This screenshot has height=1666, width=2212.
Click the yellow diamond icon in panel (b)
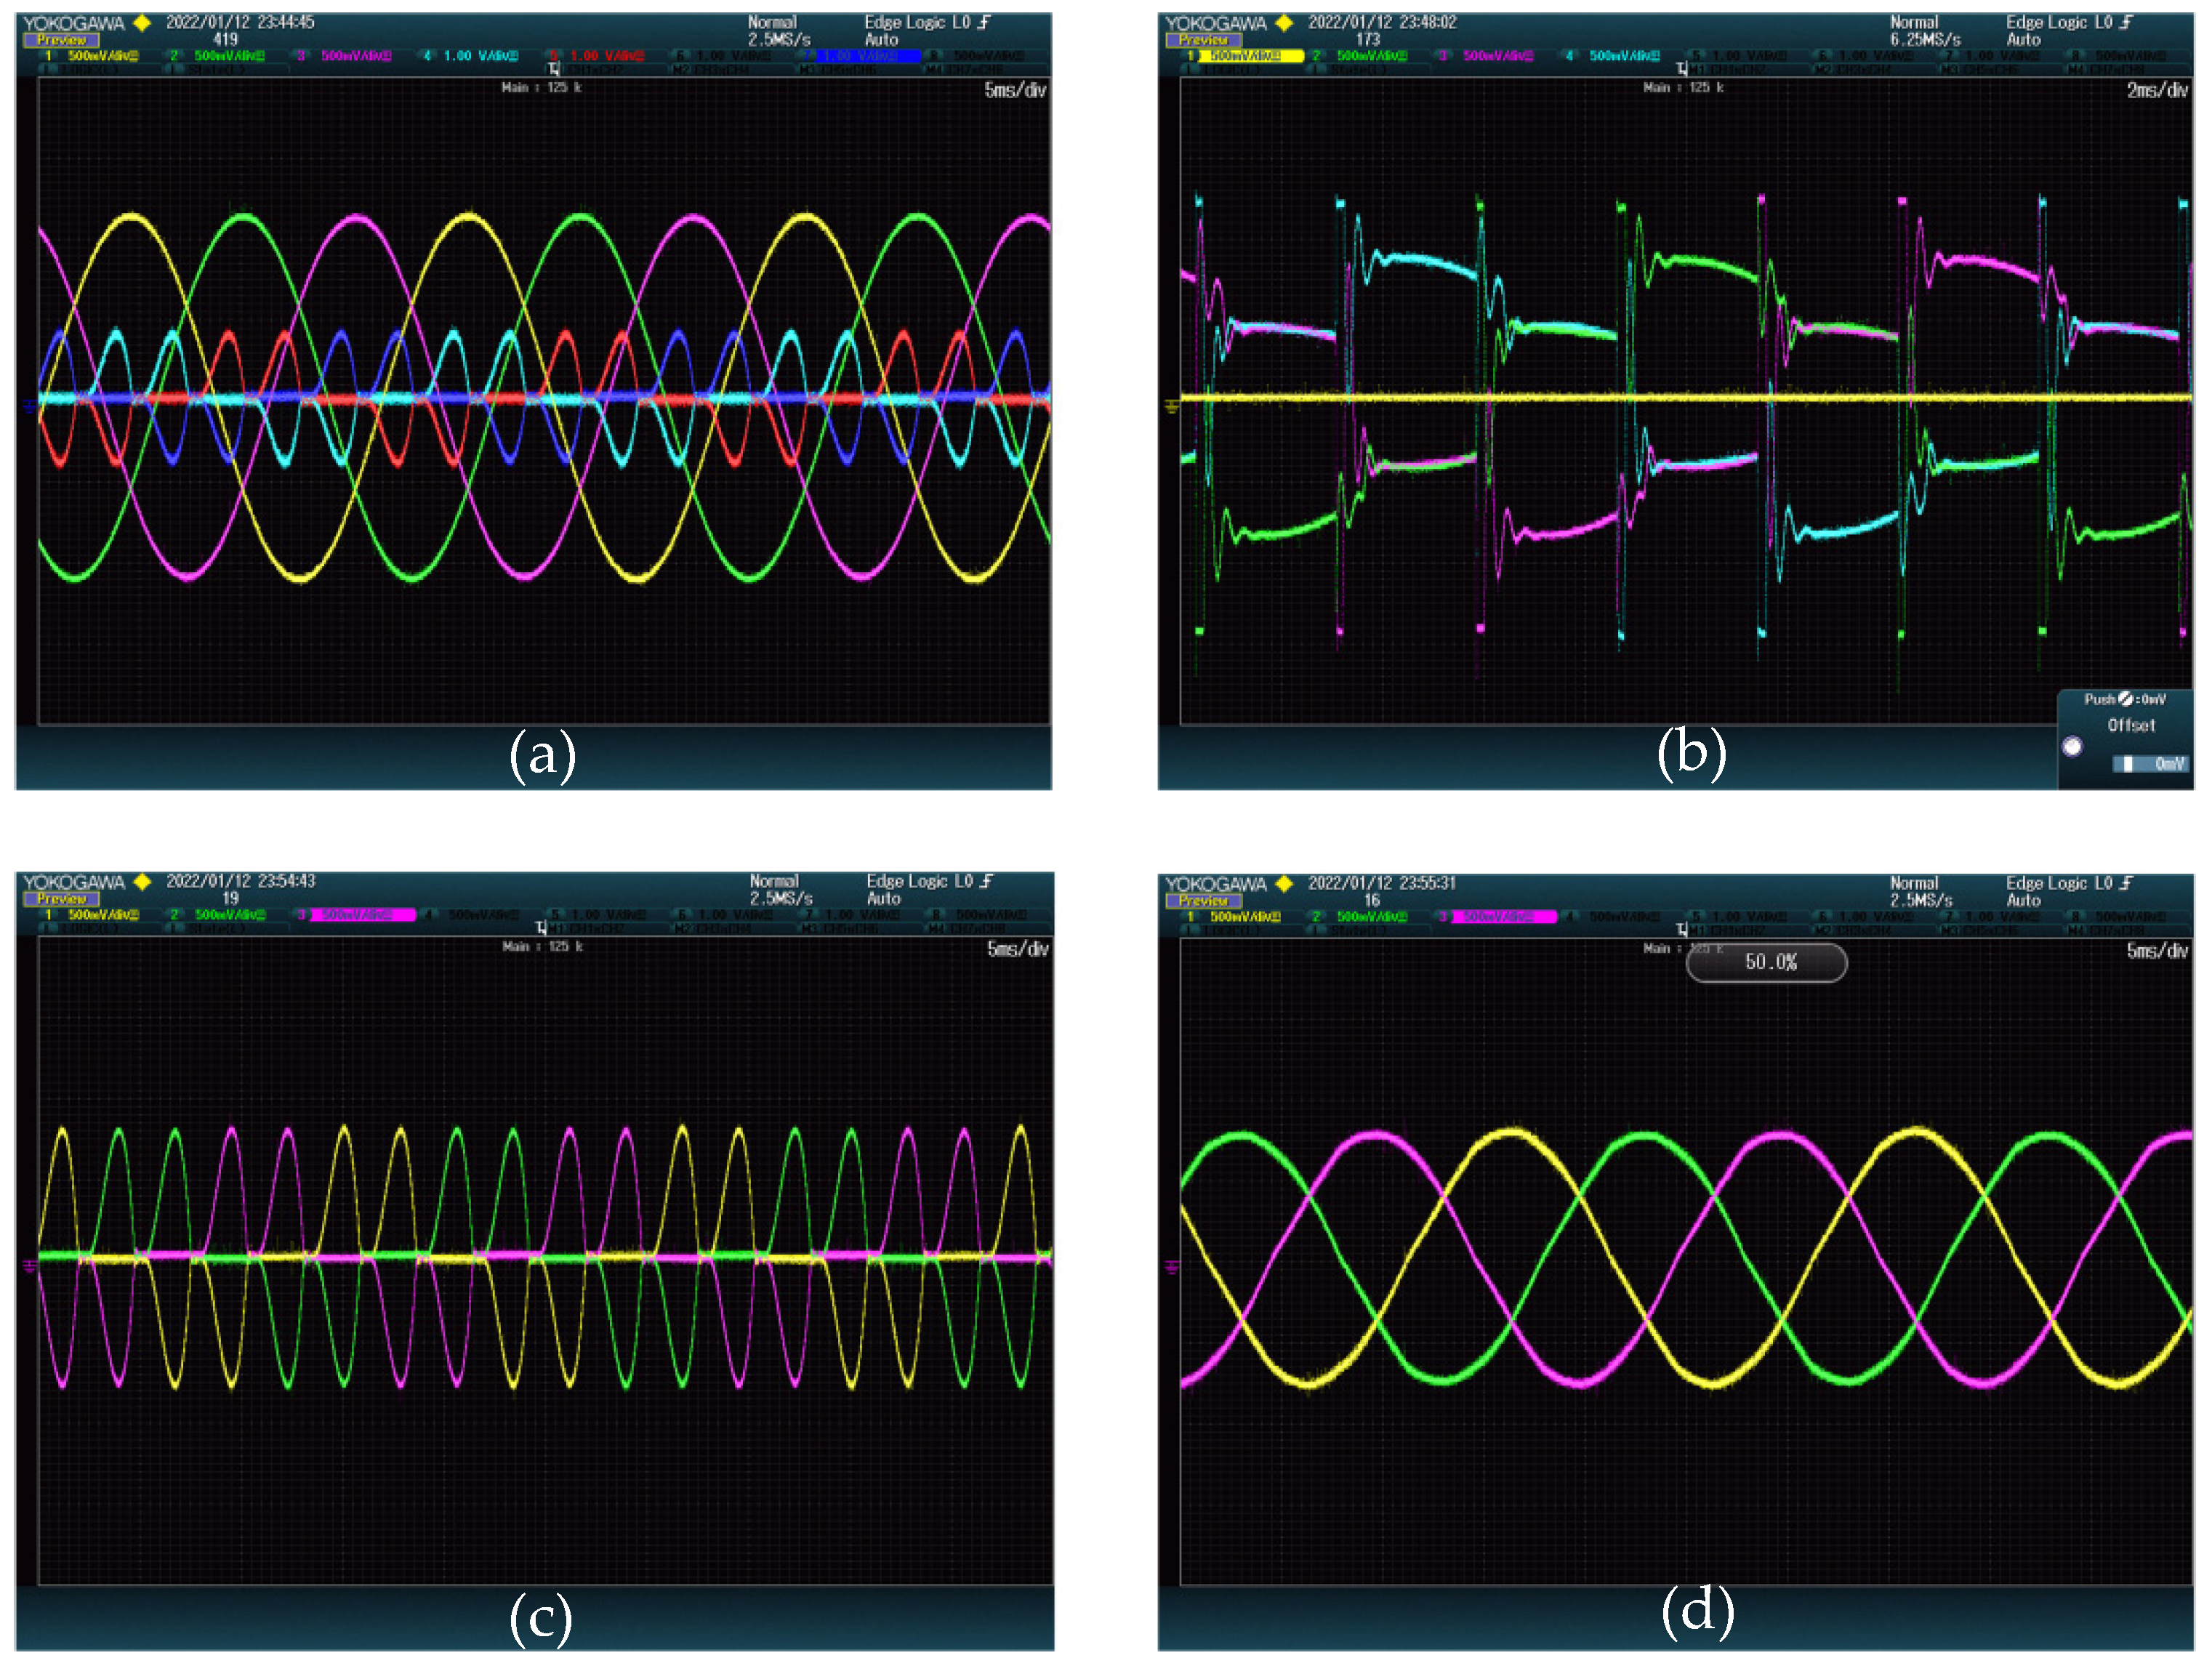1285,22
